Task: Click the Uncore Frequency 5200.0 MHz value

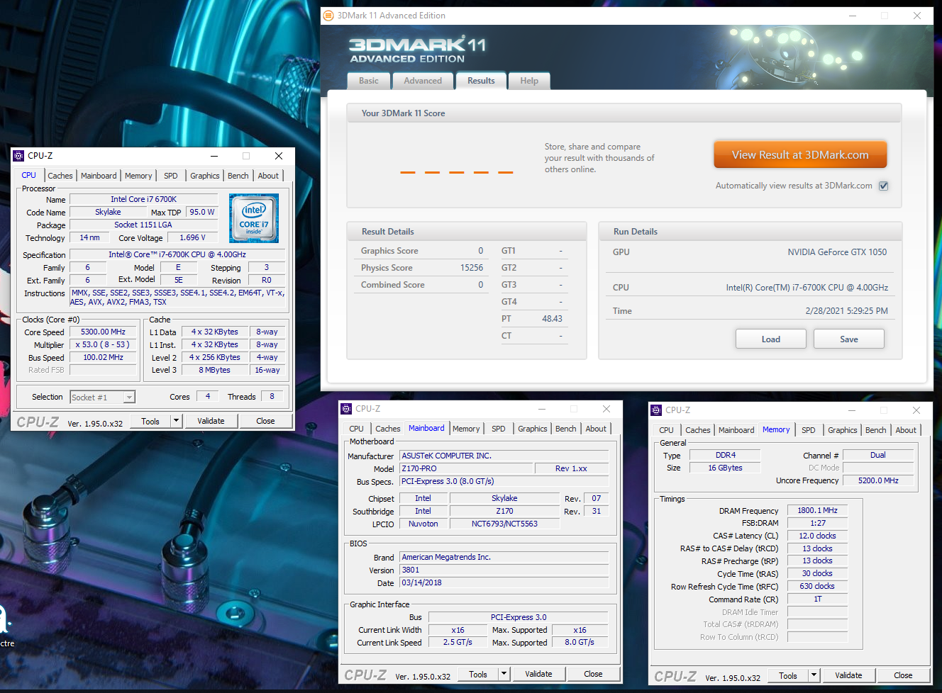Action: 878,480
